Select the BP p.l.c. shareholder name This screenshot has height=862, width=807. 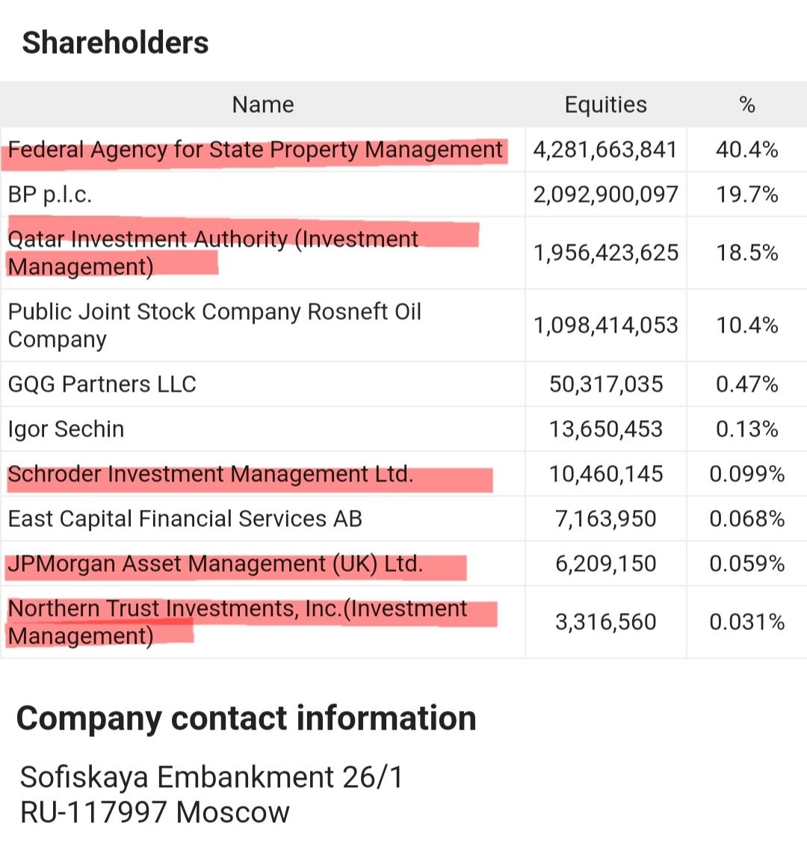point(49,195)
